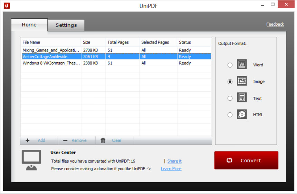This screenshot has width=297, height=194.
Task: Click the minus icon to remove file
Action: (65, 140)
